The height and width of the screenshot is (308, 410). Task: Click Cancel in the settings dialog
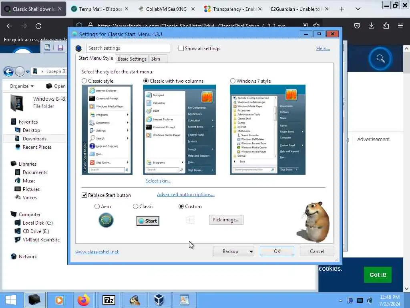click(317, 251)
